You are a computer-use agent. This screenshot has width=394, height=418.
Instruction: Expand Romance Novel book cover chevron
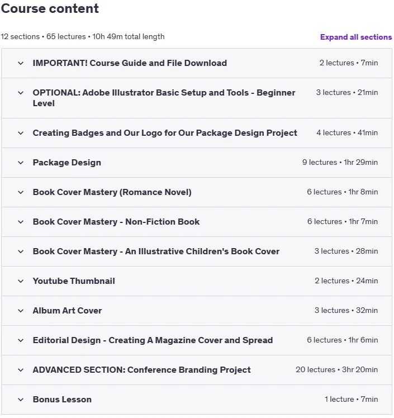click(21, 192)
